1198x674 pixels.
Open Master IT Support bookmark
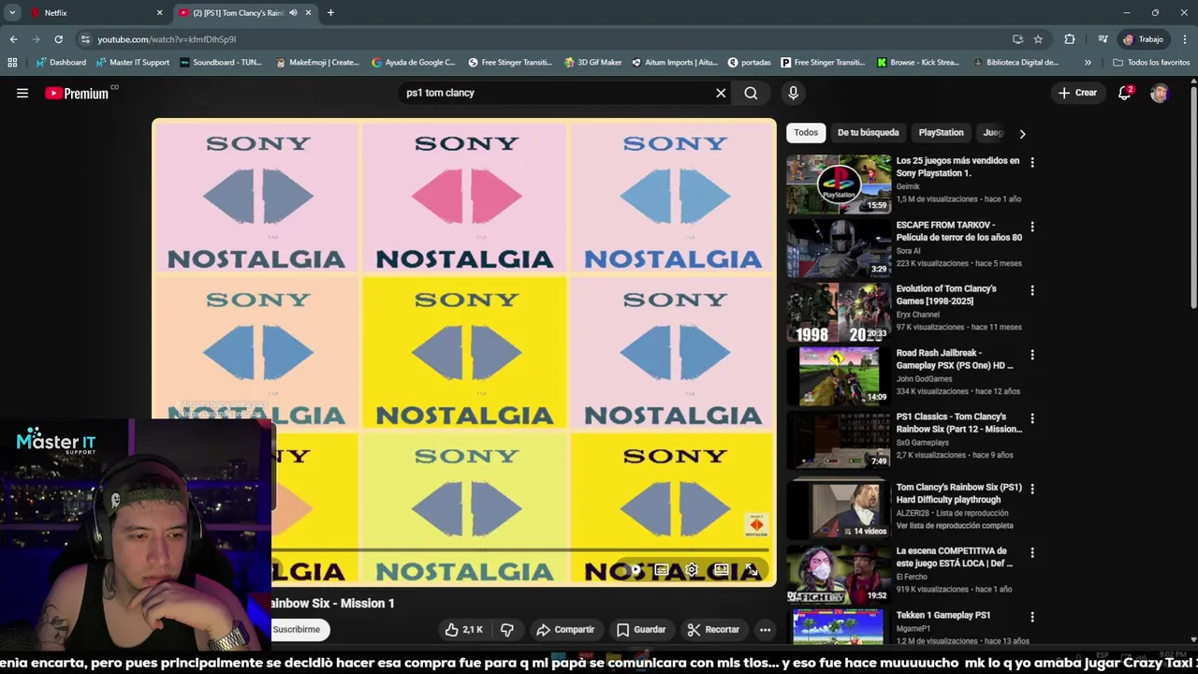(132, 63)
